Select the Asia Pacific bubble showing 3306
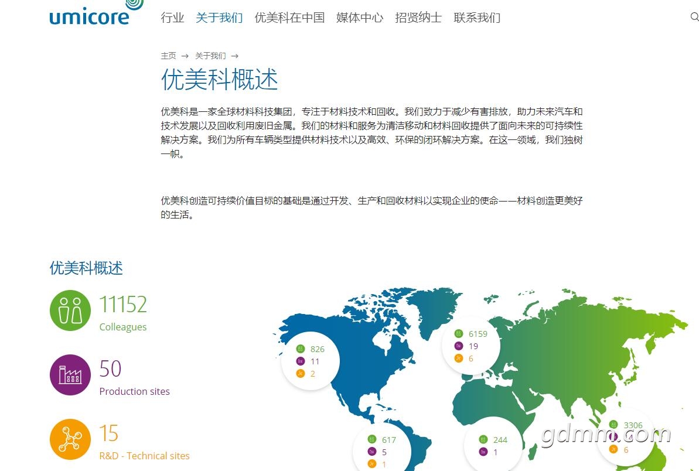Screen dimensions: 699x471 coord(625,438)
